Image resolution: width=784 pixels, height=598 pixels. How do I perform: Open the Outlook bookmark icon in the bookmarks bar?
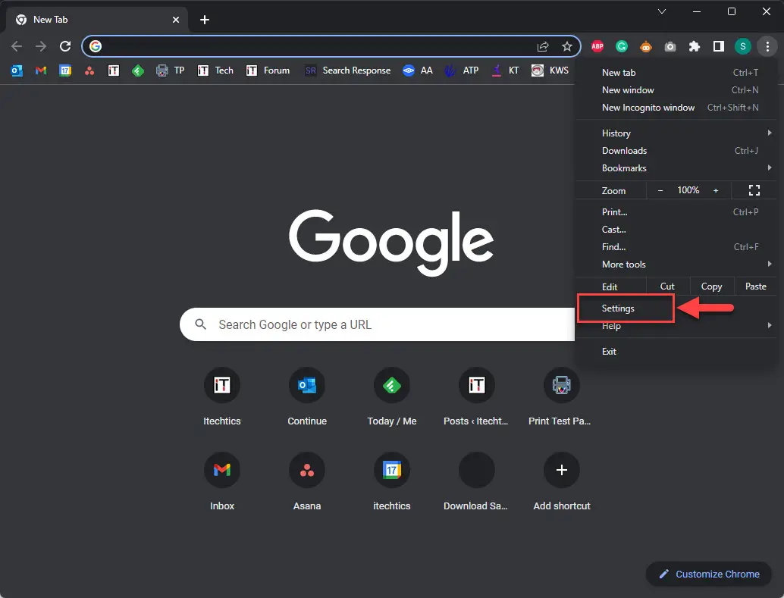coord(17,70)
